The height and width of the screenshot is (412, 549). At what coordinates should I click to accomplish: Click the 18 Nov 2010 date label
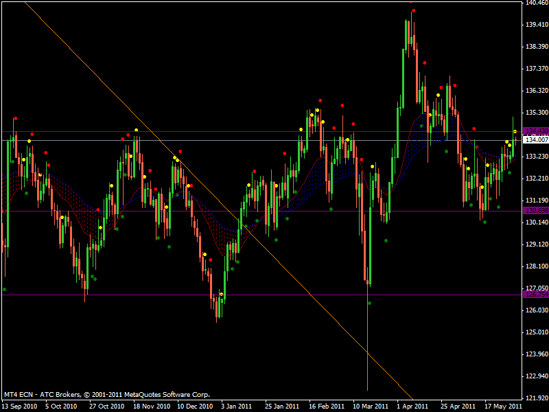point(151,407)
